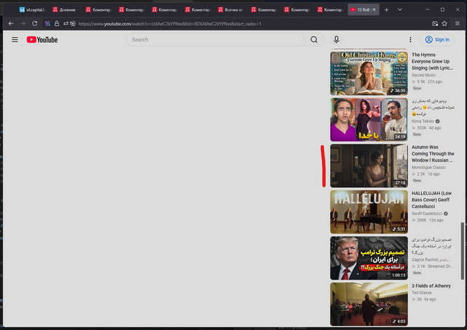Screen dimensions: 467x330
Task: Play the 37:18 Autumn window thumbnail
Action: (368, 165)
